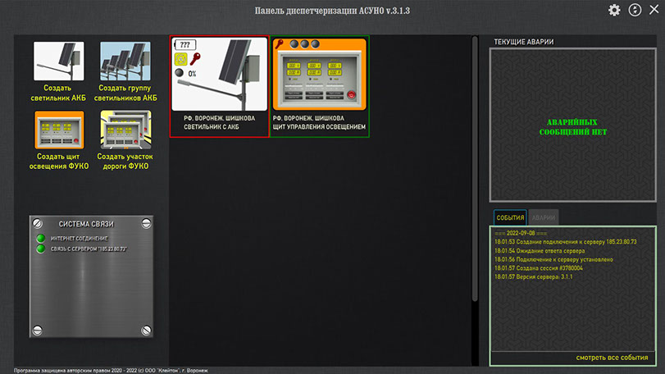Switch to the События tab

(510, 218)
